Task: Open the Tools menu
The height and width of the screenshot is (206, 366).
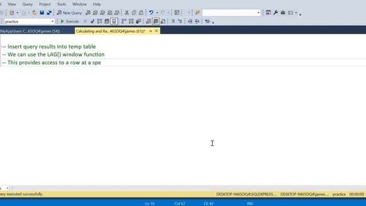Action: coord(61,4)
